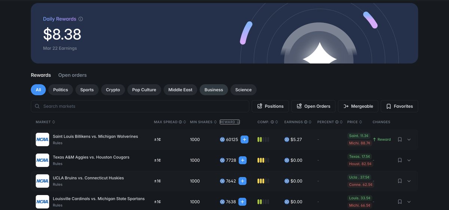Filter markets by Pop Culture

(x=144, y=90)
